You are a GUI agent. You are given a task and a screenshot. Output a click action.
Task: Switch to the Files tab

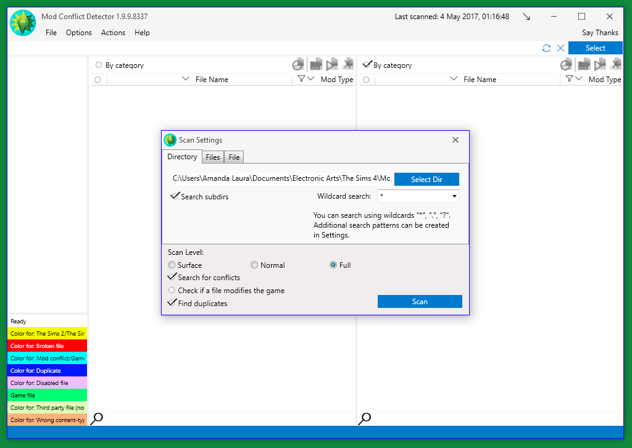click(213, 157)
